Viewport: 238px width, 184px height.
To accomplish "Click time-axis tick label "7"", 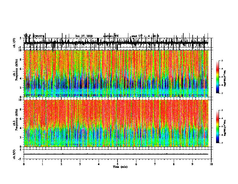I will tap(155, 164).
